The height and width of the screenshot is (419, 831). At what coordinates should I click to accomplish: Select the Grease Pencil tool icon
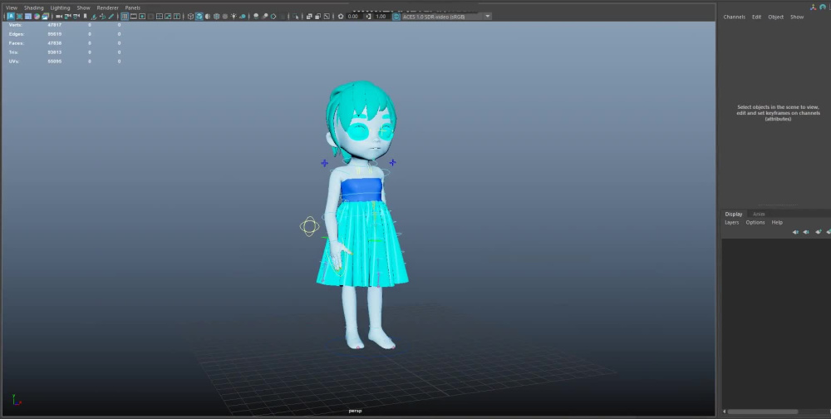point(111,17)
